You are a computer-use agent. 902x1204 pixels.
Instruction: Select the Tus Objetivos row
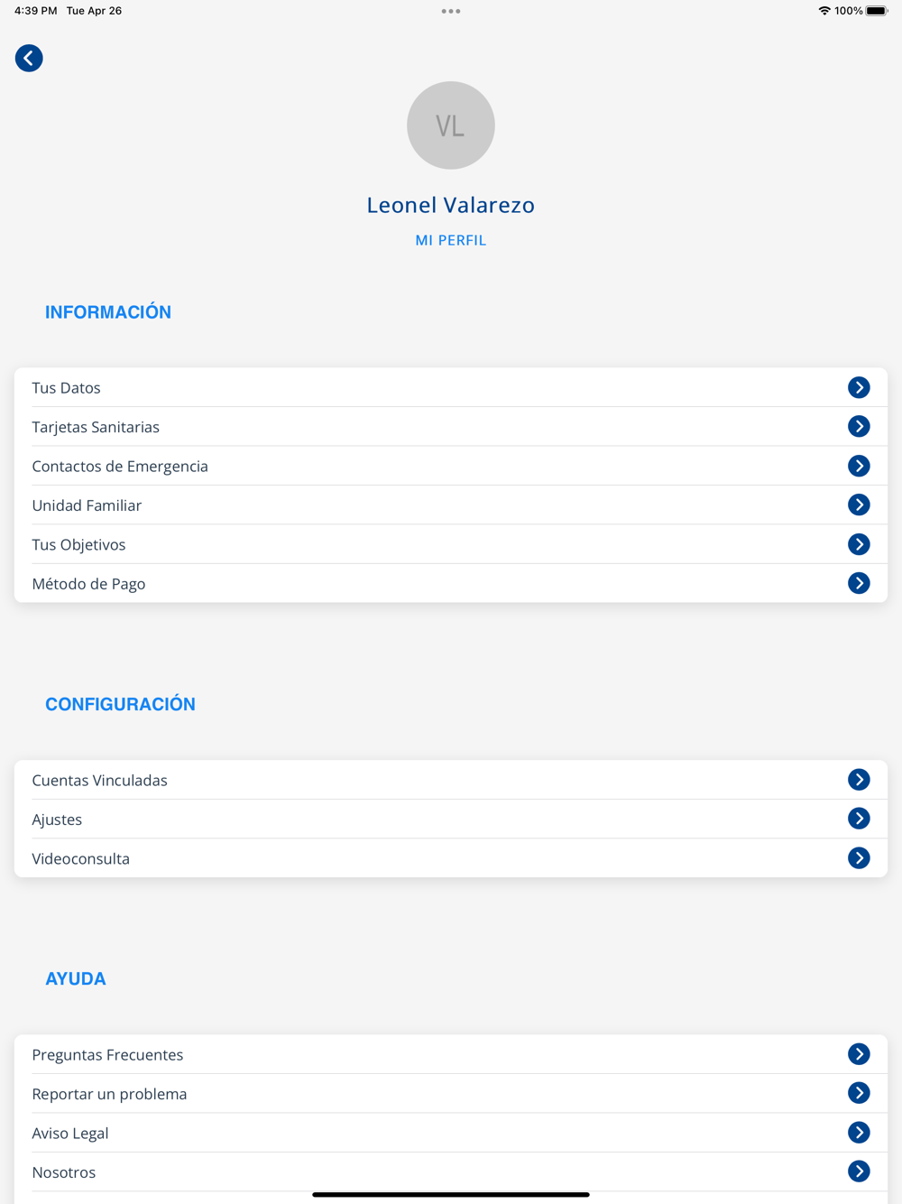pos(451,544)
